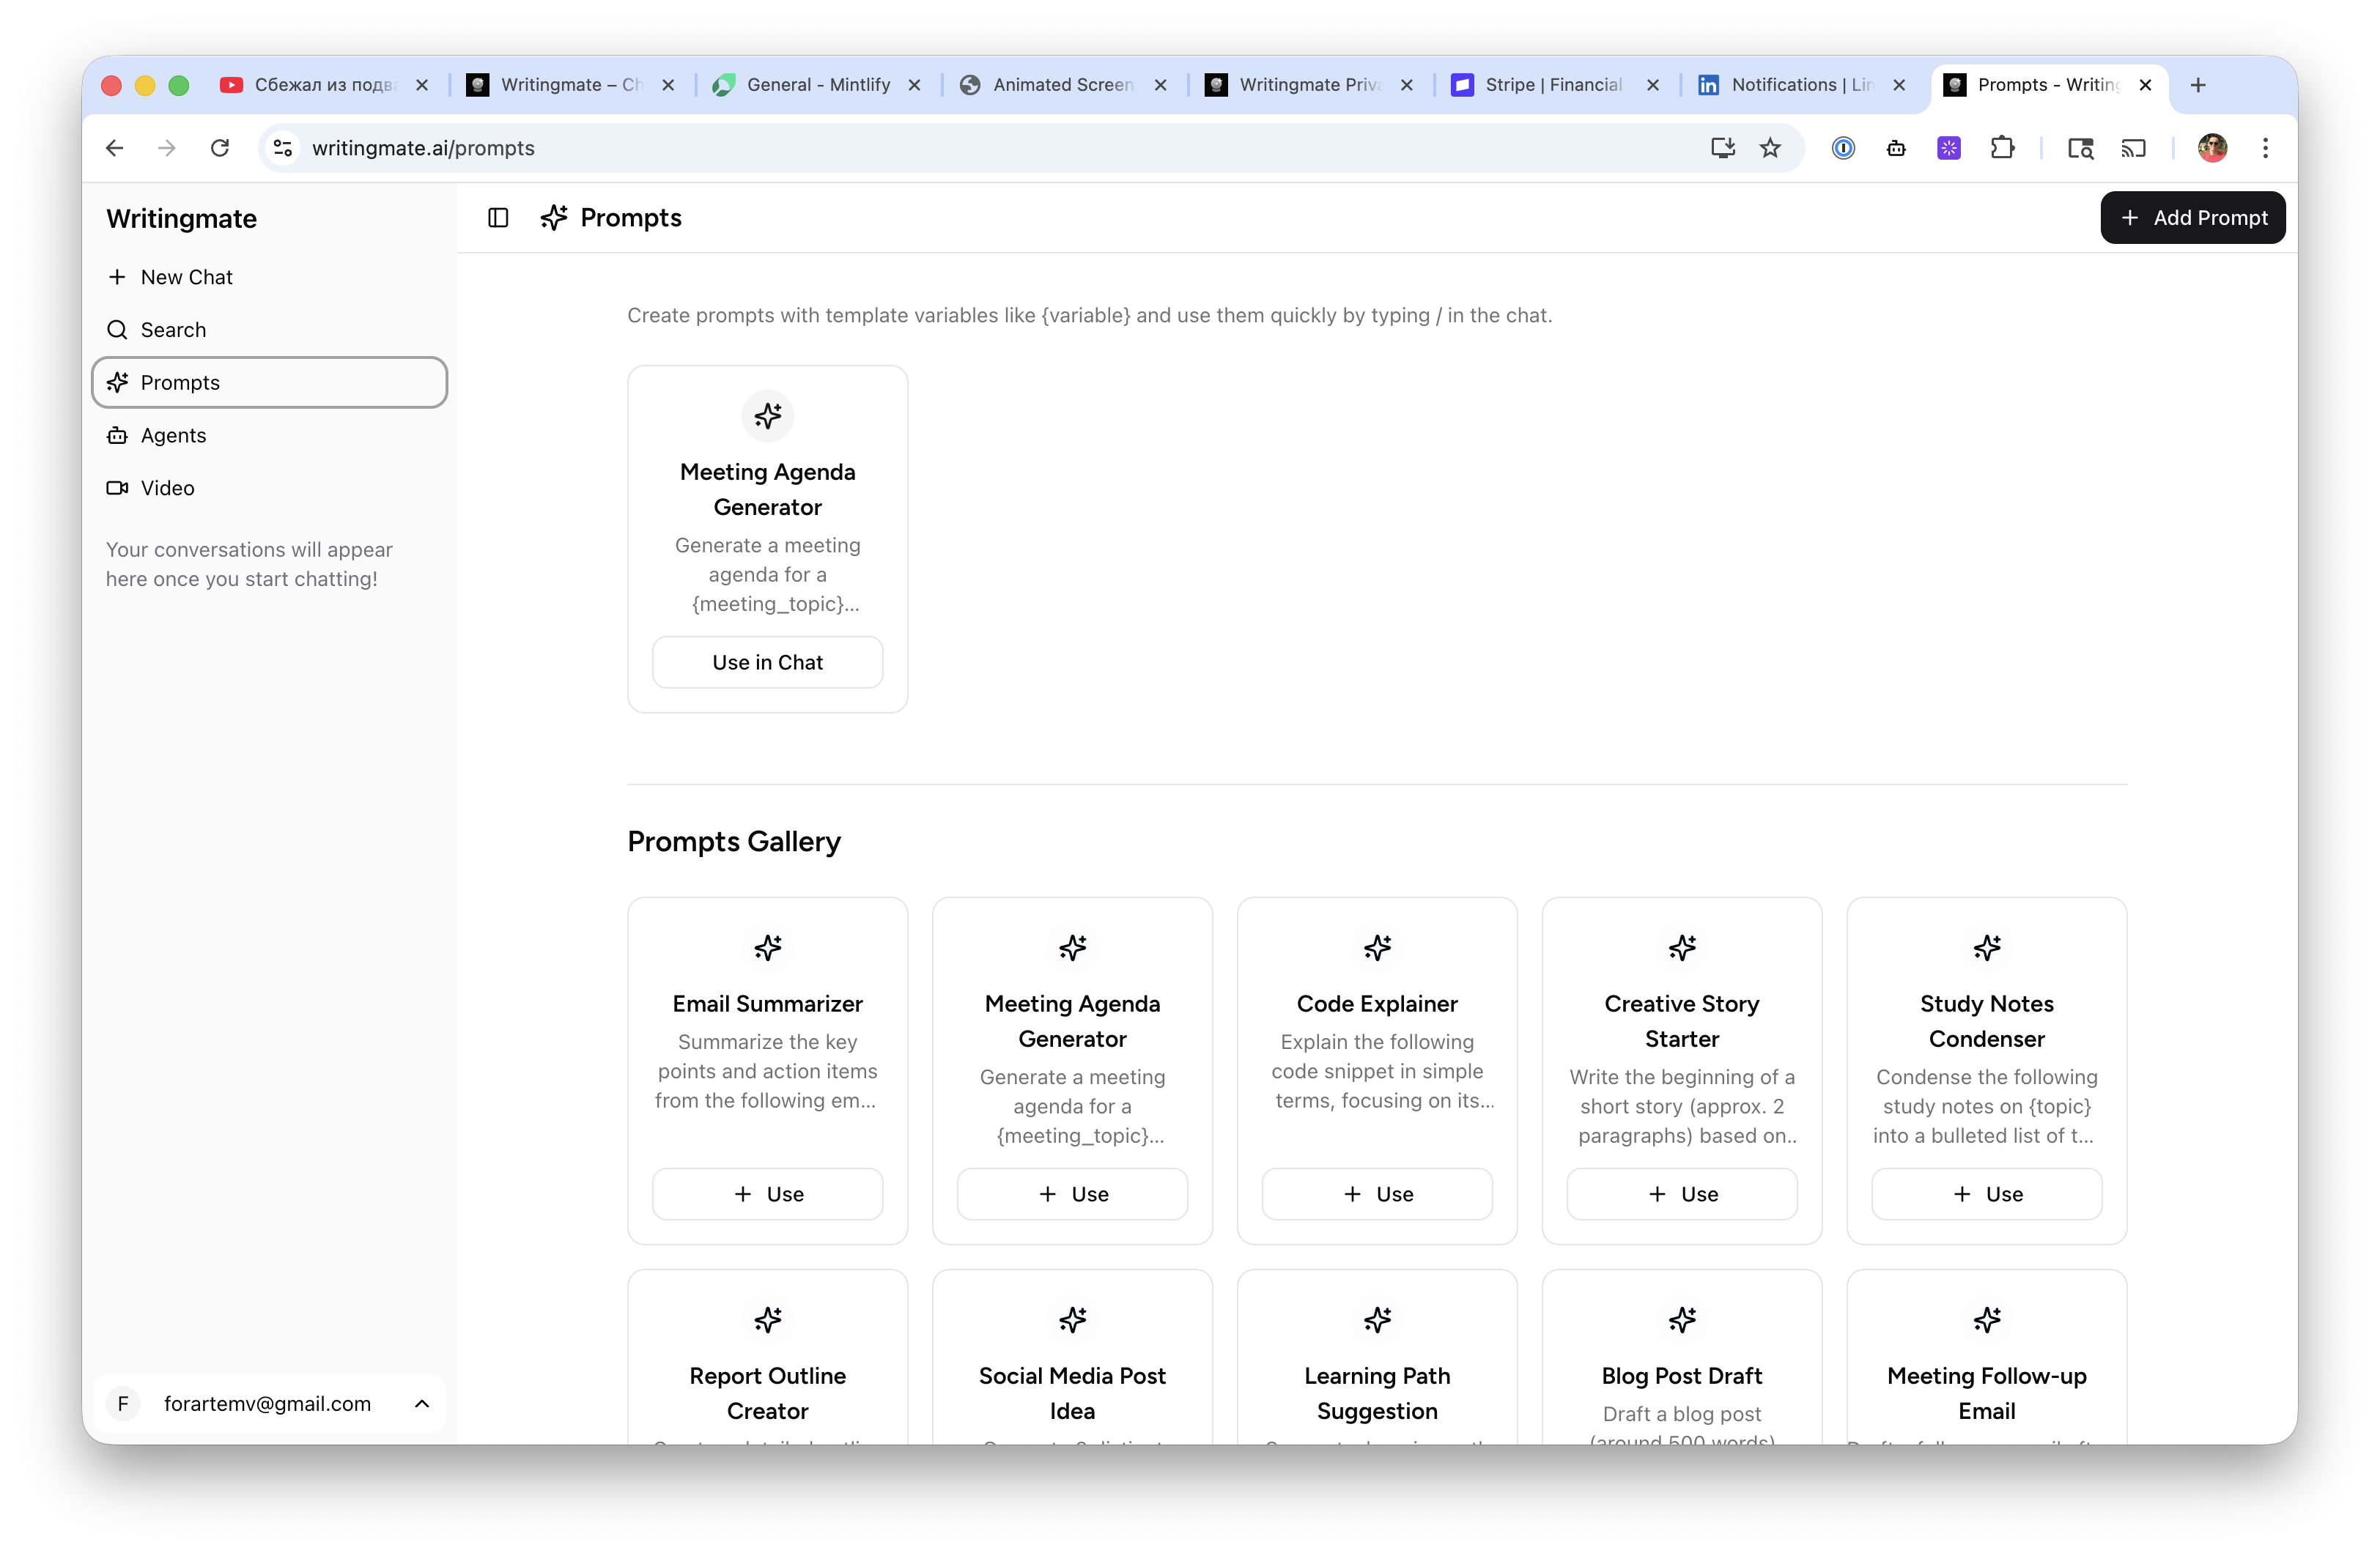Switch to the Stripe Financial tab
This screenshot has width=2380, height=1553.
click(1554, 85)
